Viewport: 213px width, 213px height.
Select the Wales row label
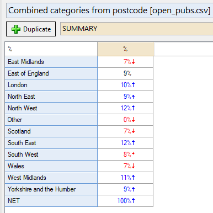51,166
